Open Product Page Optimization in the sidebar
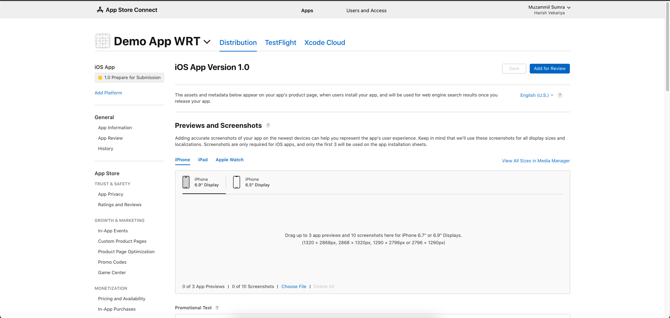 [126, 252]
